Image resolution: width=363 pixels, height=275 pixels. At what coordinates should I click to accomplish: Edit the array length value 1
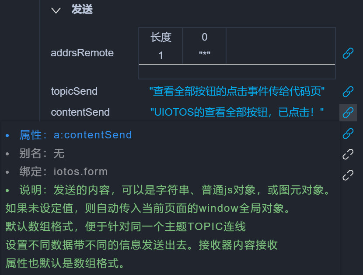(x=161, y=55)
